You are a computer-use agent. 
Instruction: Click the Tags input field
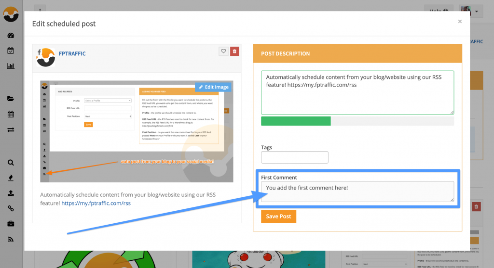[295, 157]
